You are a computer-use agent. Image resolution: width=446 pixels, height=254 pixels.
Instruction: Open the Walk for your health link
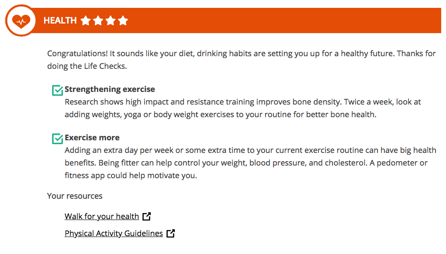101,216
